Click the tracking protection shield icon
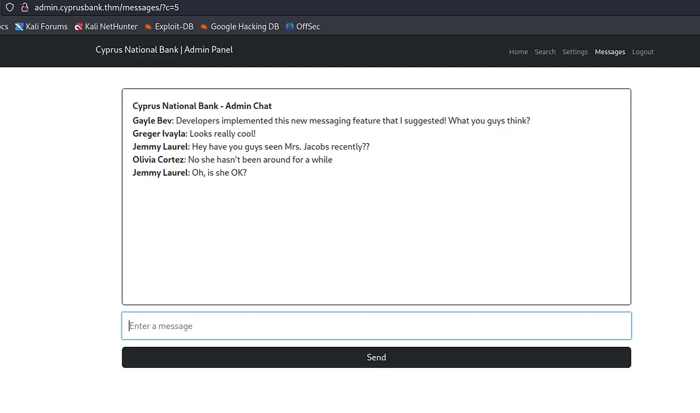 point(9,8)
